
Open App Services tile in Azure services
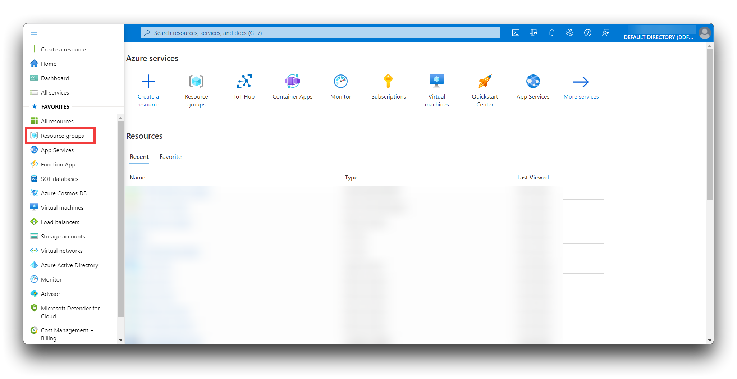click(x=533, y=87)
